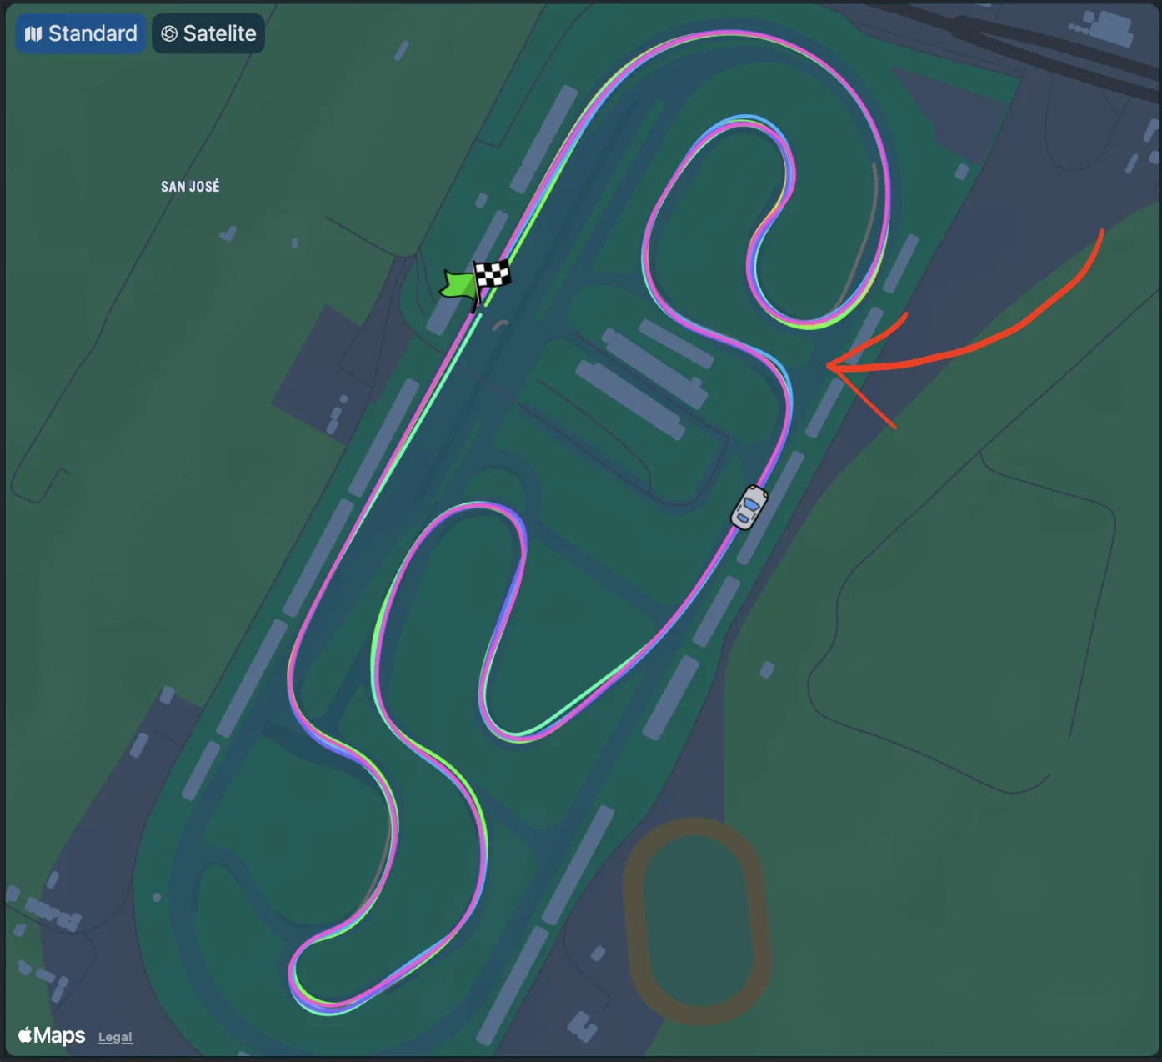
Task: Click the green start flag marker
Action: pyautogui.click(x=459, y=285)
